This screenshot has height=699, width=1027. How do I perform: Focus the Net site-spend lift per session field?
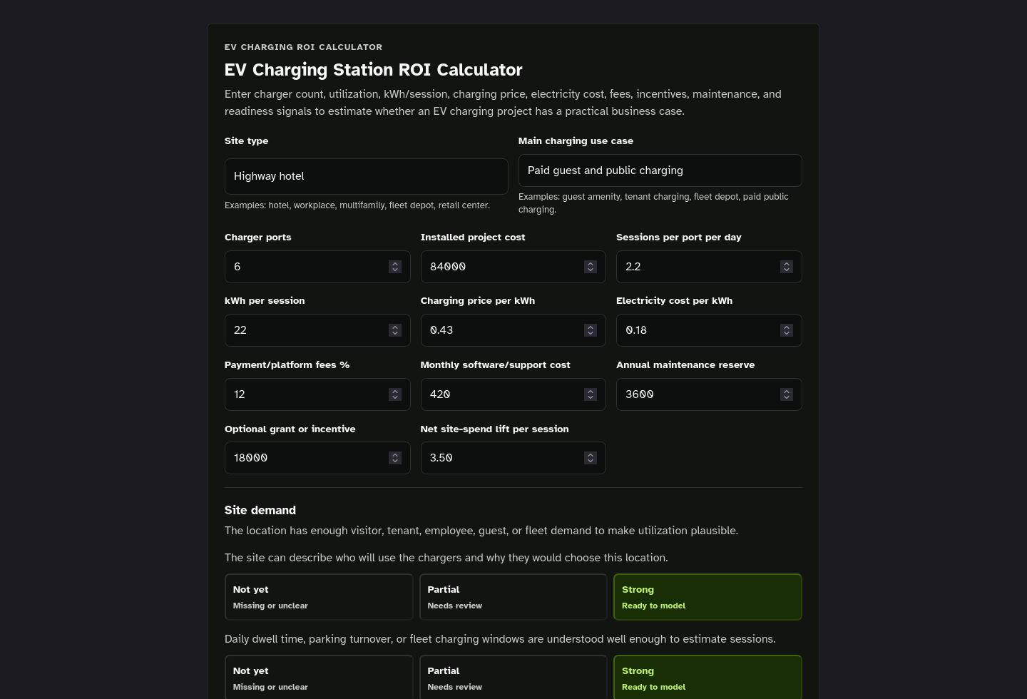(513, 458)
